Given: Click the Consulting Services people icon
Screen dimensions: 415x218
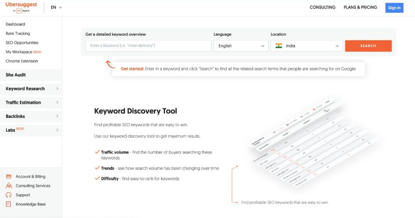Looking at the screenshot, I should click(x=9, y=186).
